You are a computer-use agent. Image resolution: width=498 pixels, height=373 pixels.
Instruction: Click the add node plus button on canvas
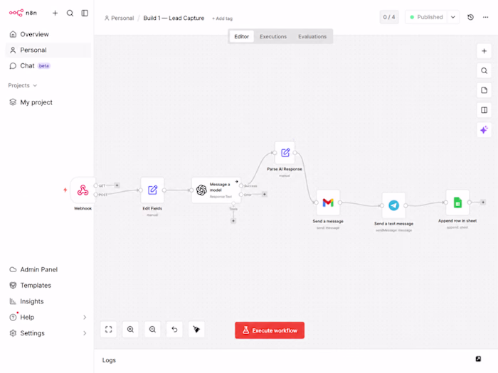point(484,51)
